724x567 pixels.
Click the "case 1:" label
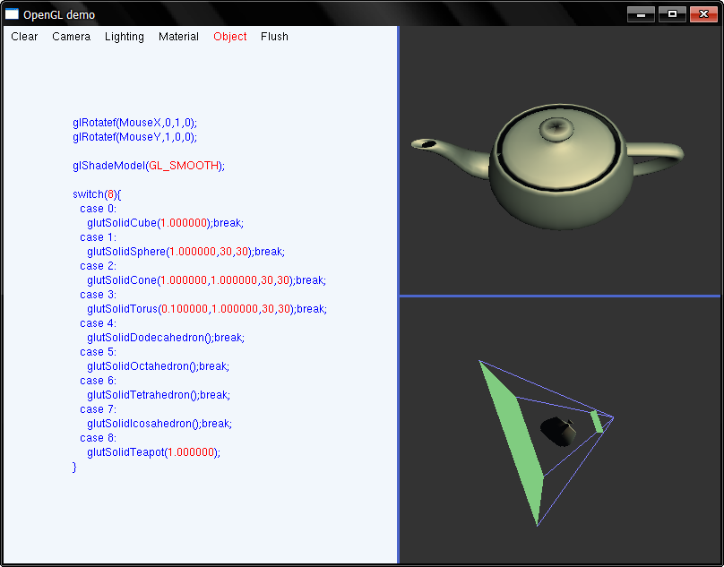click(98, 237)
